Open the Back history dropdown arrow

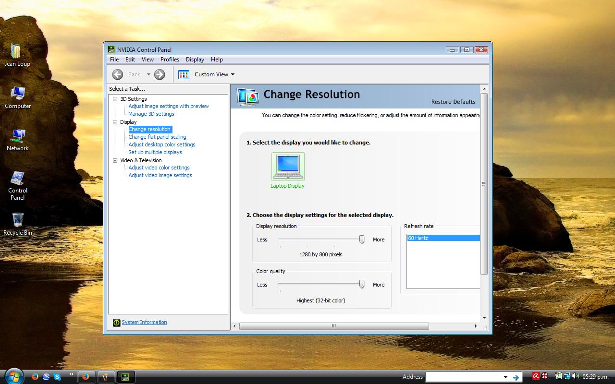[x=148, y=74]
